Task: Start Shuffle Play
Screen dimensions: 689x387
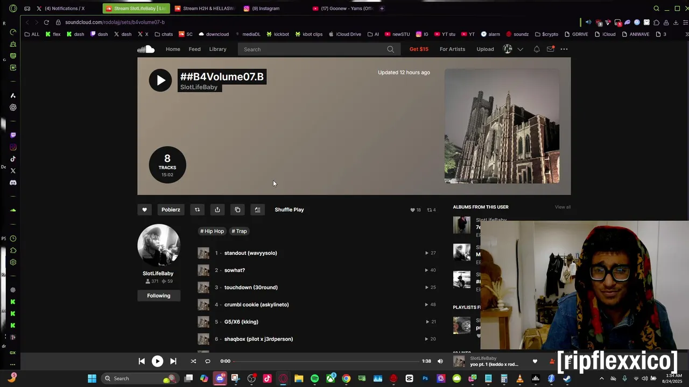Action: pos(289,210)
